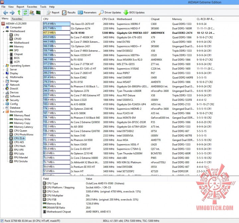Click the highlighted 457.3 MB/s bar
The height and width of the screenshot is (223, 239).
click(x=56, y=33)
